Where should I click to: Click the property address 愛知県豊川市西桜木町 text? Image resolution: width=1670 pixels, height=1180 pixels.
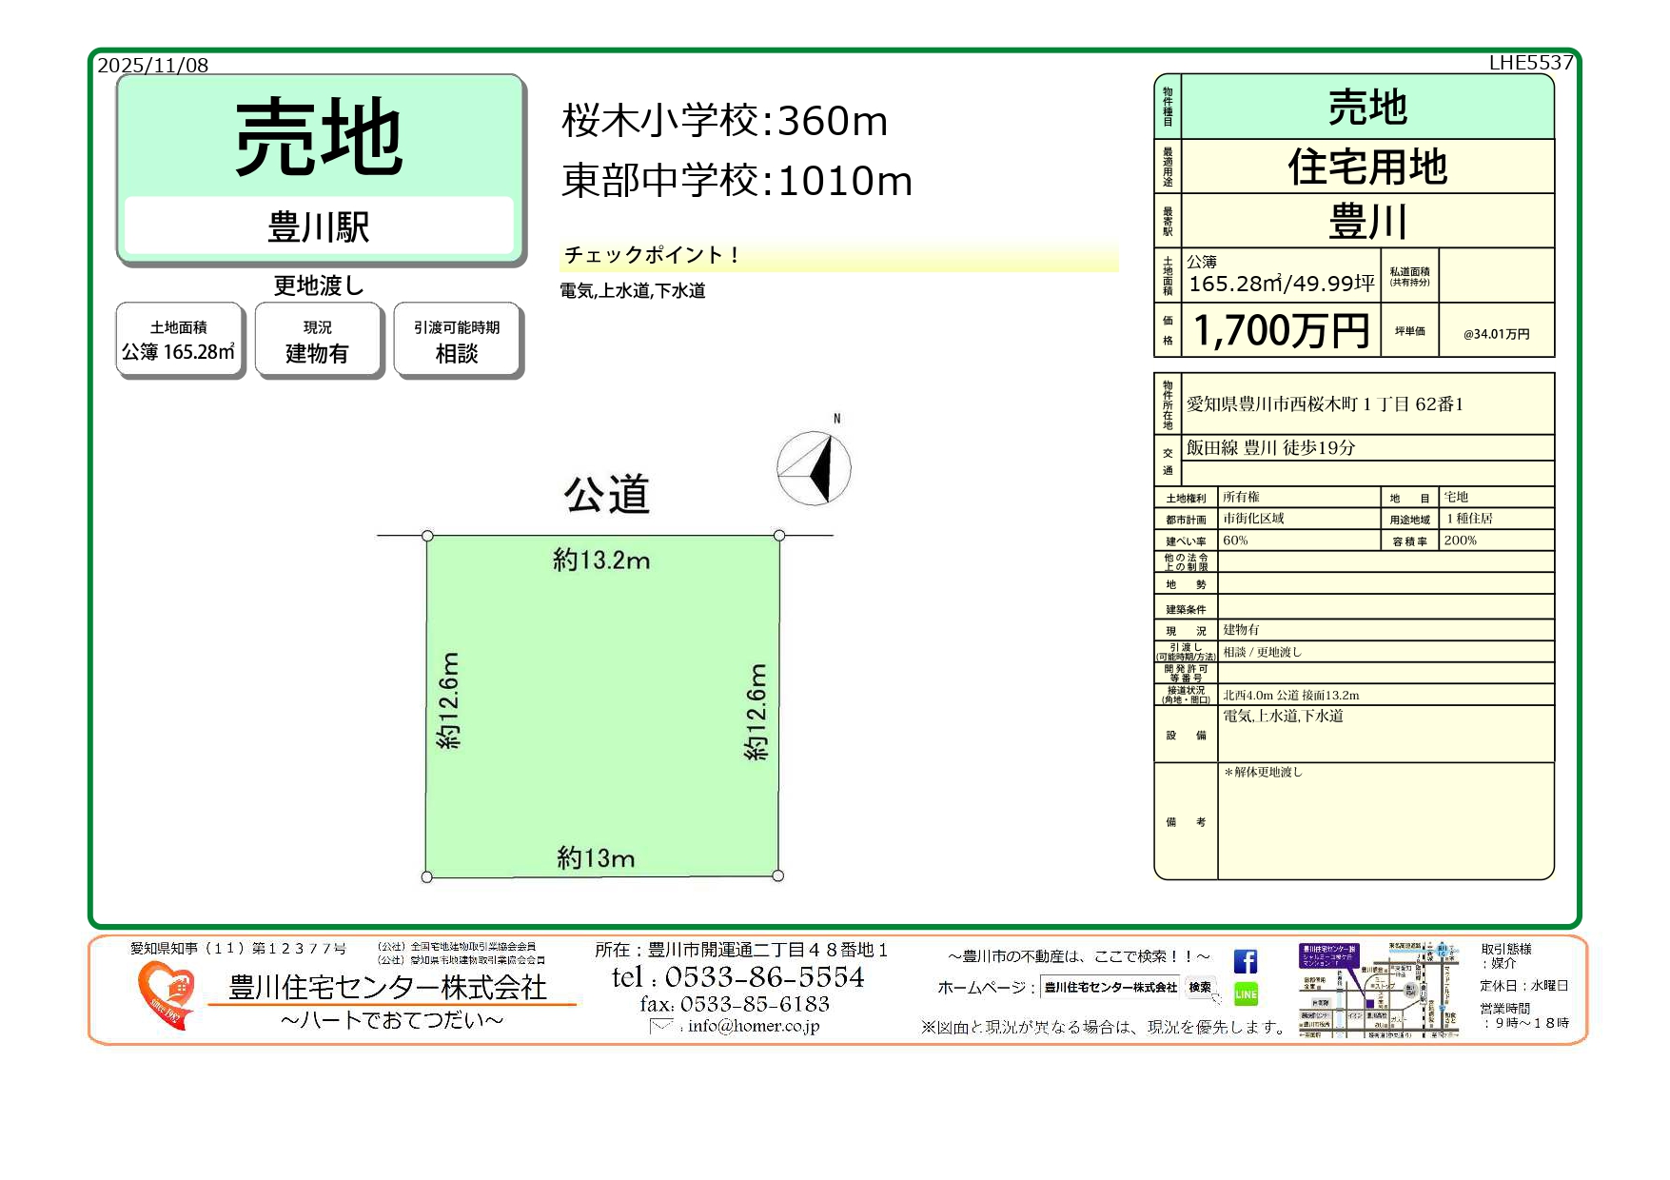1325,404
